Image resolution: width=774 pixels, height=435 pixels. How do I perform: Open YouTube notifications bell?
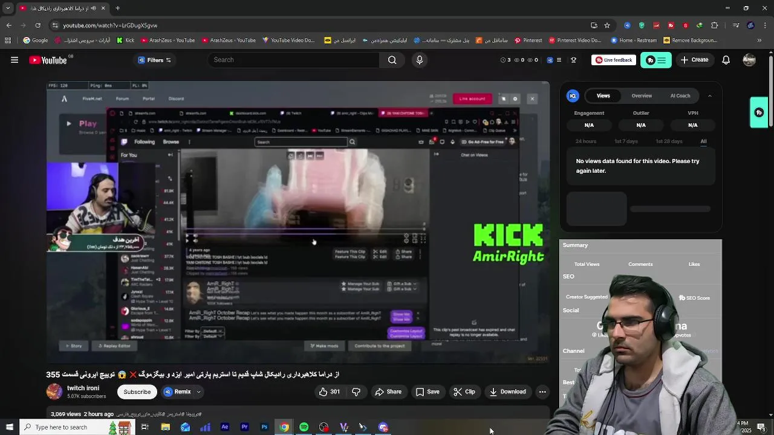(726, 60)
